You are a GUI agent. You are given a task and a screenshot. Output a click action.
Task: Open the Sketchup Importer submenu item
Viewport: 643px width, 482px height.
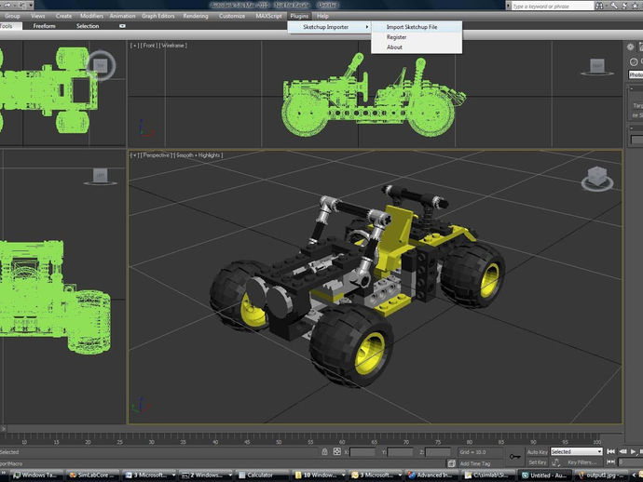pos(329,27)
